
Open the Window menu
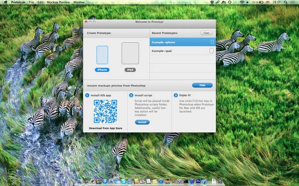79,2
